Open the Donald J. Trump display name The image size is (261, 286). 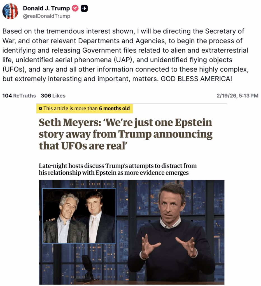pyautogui.click(x=46, y=8)
